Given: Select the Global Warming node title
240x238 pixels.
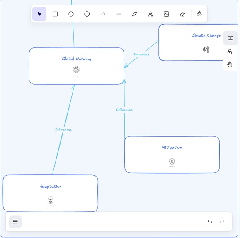Looking at the screenshot, I should point(76,59).
